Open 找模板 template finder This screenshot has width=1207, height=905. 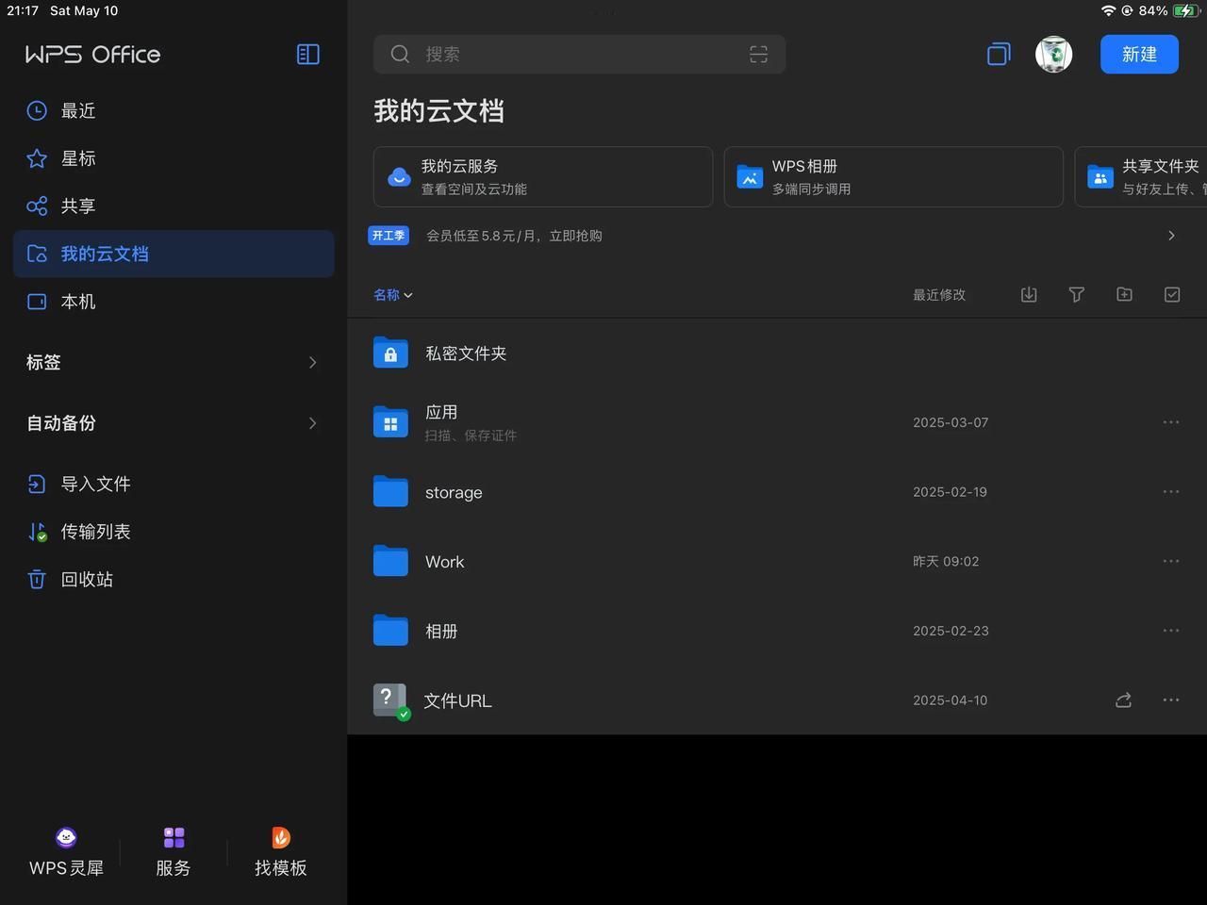tap(281, 852)
